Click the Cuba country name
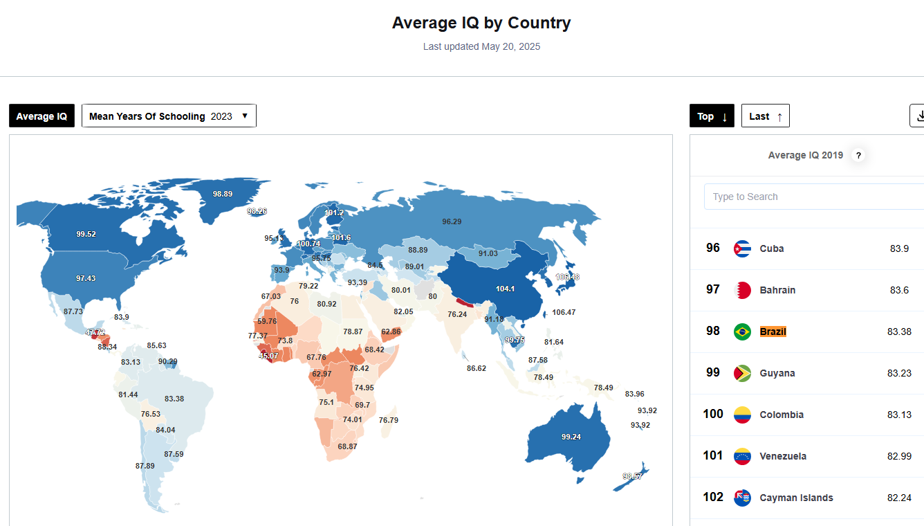 click(772, 248)
